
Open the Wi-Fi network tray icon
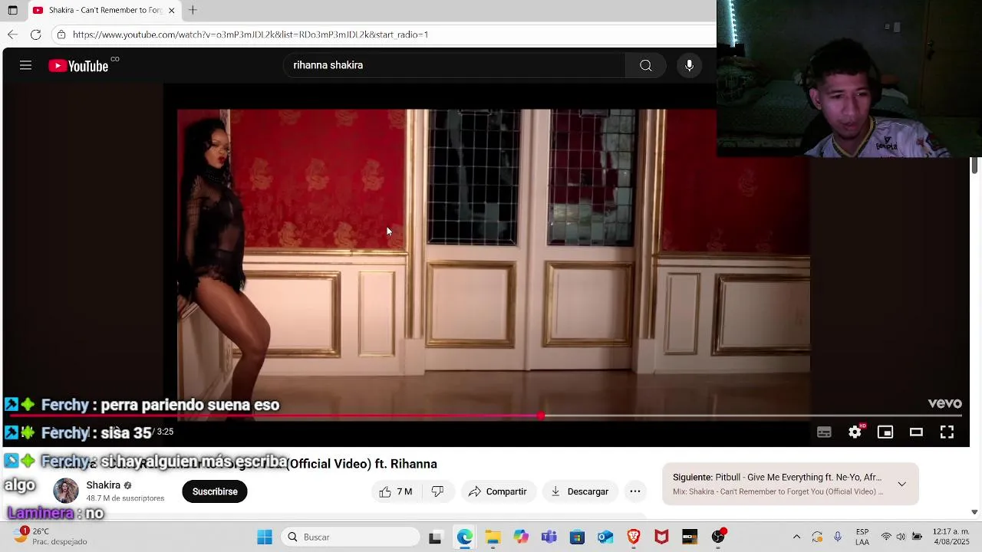(x=886, y=537)
